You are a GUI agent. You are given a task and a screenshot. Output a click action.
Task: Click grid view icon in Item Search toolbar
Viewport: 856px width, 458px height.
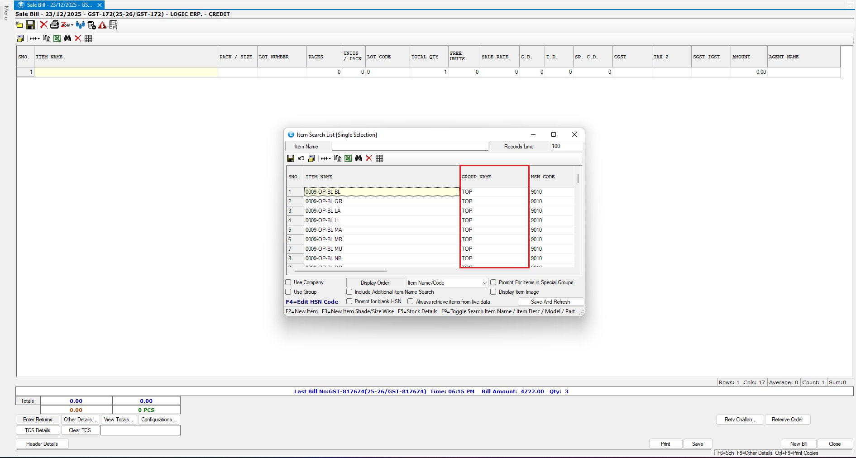(x=379, y=158)
